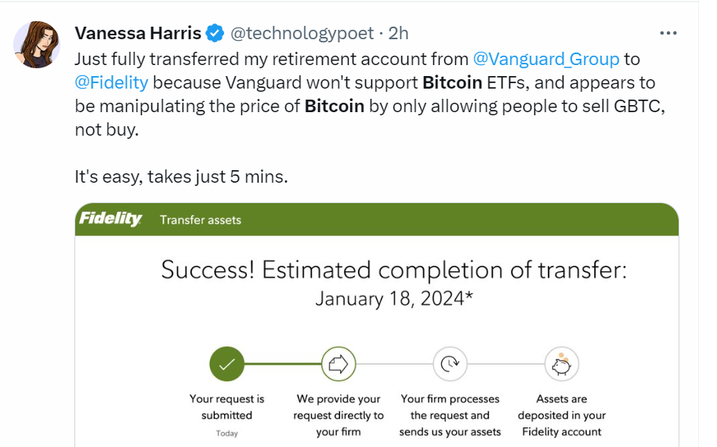Click the Fidelity logo in green header

(x=110, y=219)
